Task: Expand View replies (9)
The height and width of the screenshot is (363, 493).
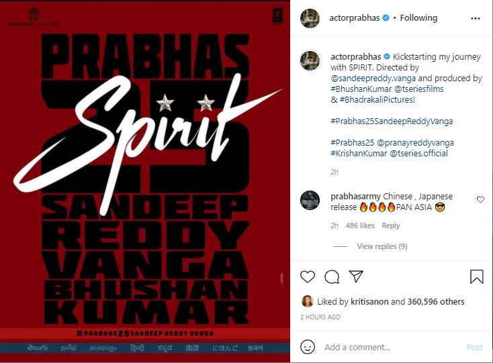Action: tap(382, 246)
